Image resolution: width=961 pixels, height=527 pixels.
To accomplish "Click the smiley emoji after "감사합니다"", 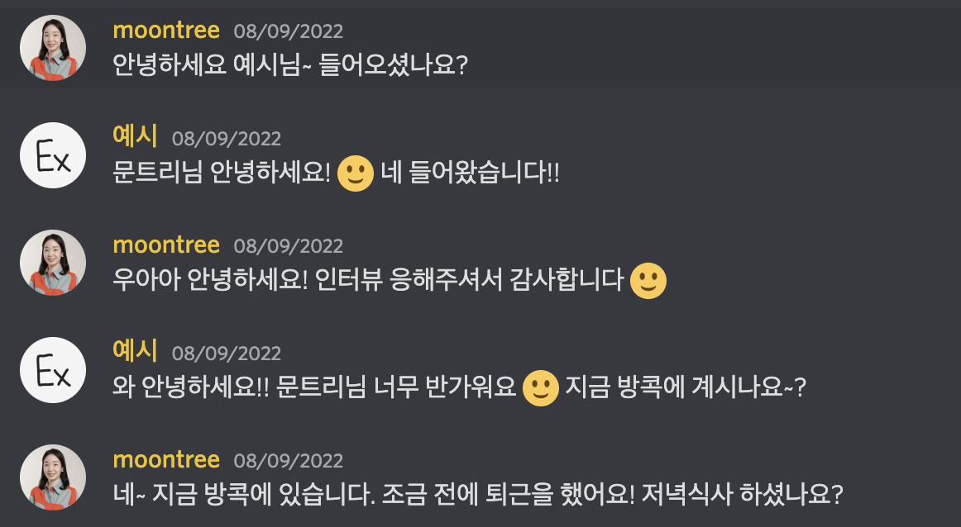I will (648, 282).
